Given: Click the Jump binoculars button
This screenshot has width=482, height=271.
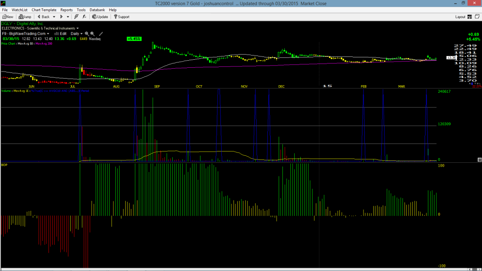Looking at the screenshot, I should (x=25, y=17).
